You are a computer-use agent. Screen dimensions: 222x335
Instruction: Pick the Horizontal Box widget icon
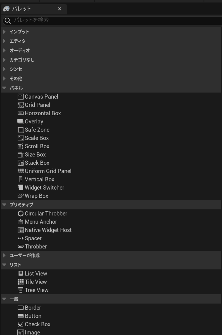20,113
